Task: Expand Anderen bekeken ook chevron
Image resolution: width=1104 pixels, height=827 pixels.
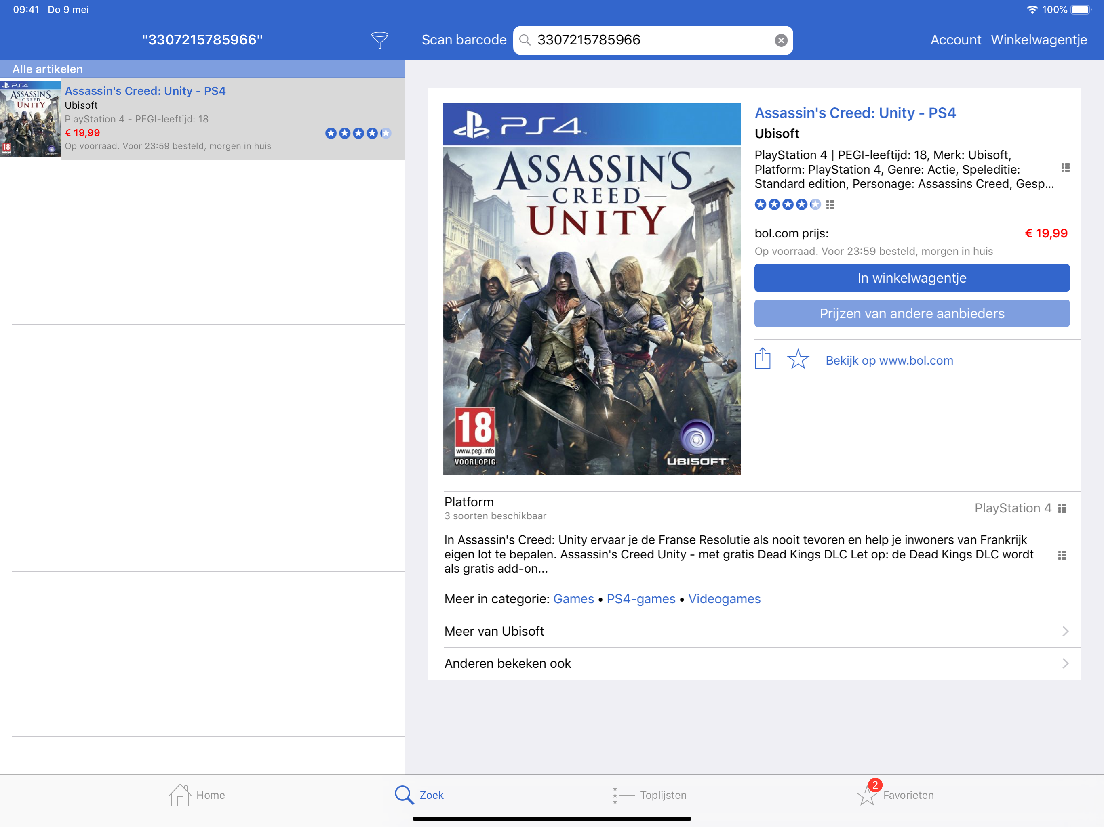Action: [x=1065, y=663]
